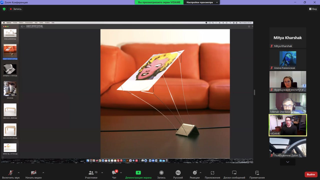Screen dimensions: 320x180
Task: Click support-photo2 carré.jpg window title
Action: [x=34, y=26]
